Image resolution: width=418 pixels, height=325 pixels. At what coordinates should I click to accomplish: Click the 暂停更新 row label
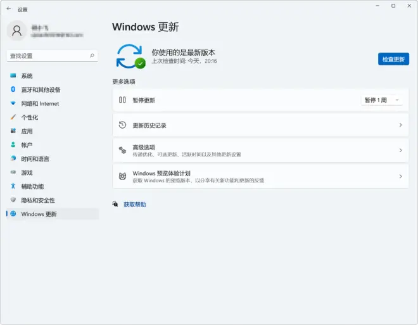click(x=144, y=100)
